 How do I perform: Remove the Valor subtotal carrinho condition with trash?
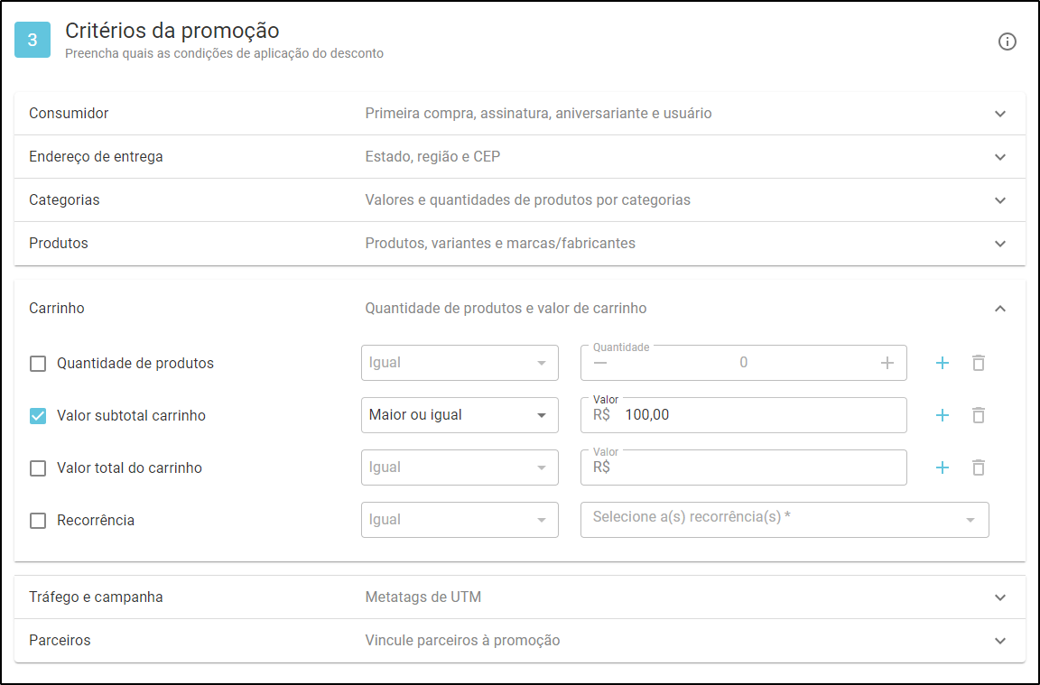979,415
